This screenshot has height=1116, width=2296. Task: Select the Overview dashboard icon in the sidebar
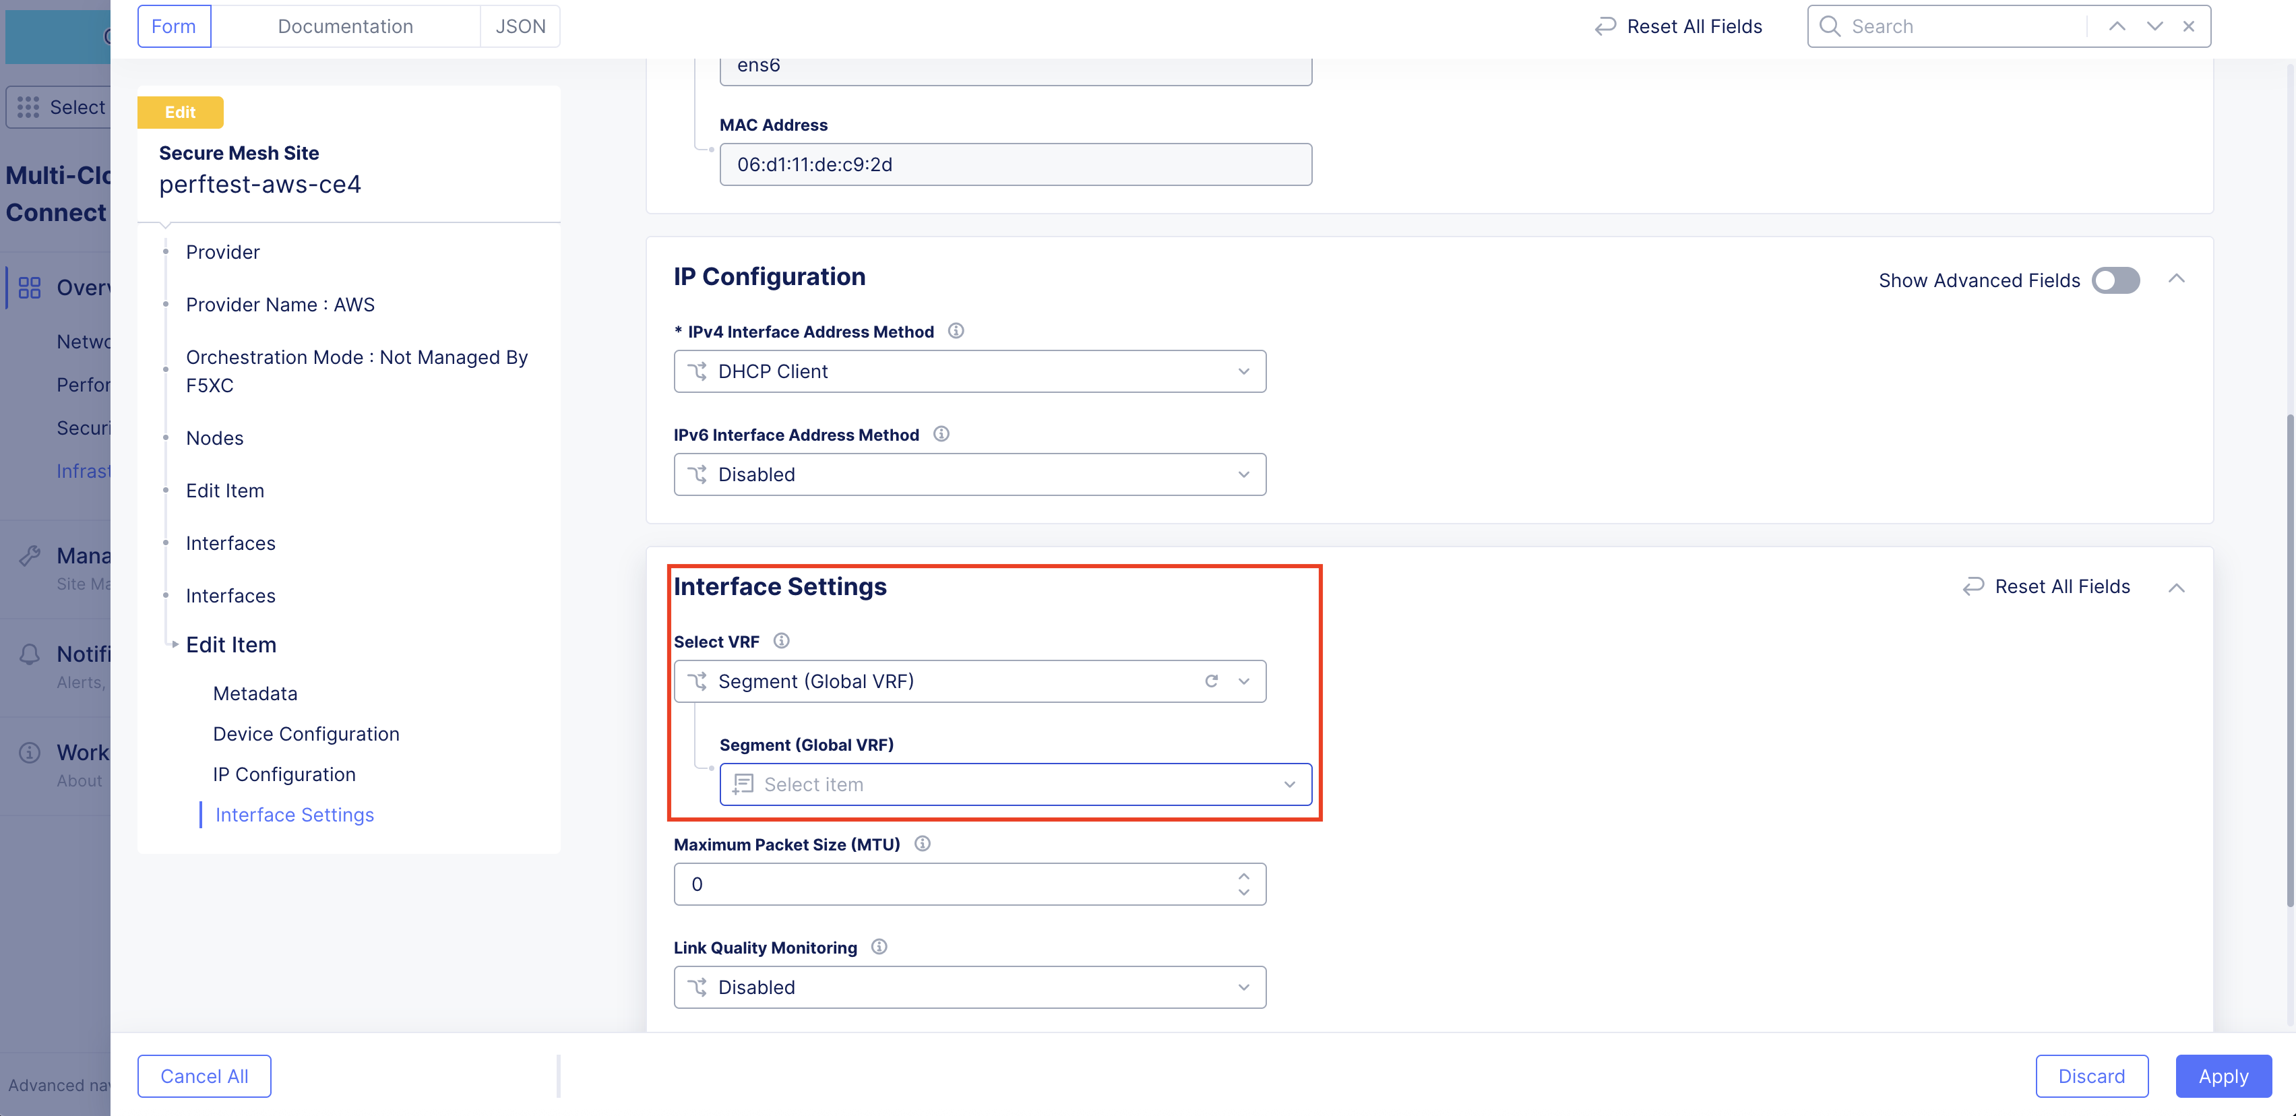30,287
